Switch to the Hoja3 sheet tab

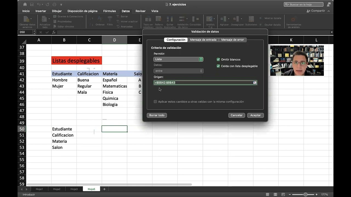(x=74, y=189)
